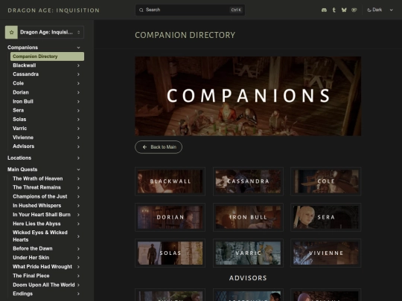Click the Back to Main button
The width and height of the screenshot is (402, 301).
tap(159, 147)
